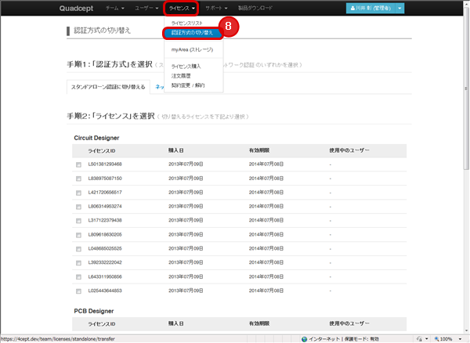
Task: Click the Quadcept logo link
Action: (x=76, y=9)
